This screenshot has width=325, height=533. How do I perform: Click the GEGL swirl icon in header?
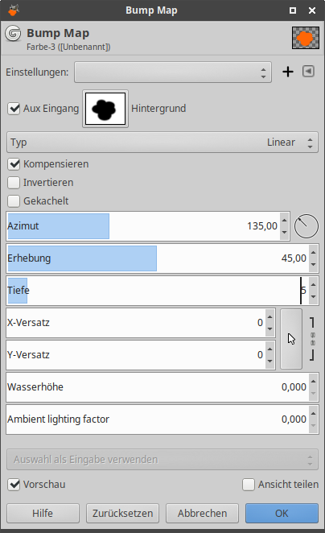[x=13, y=34]
